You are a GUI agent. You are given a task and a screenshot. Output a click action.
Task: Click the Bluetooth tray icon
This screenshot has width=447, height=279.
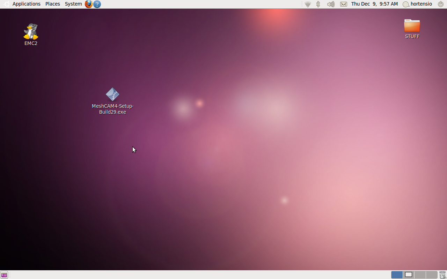click(x=318, y=4)
